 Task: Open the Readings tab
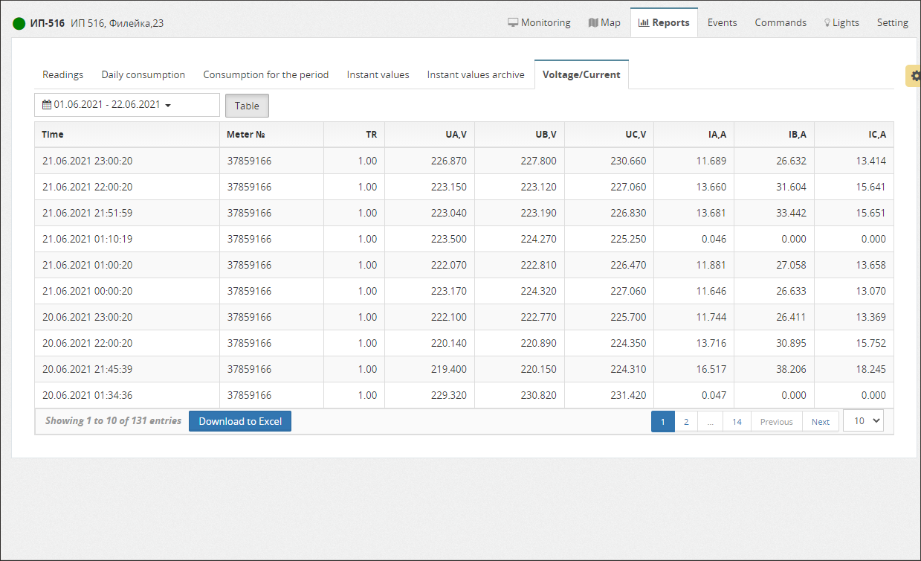[x=62, y=74]
